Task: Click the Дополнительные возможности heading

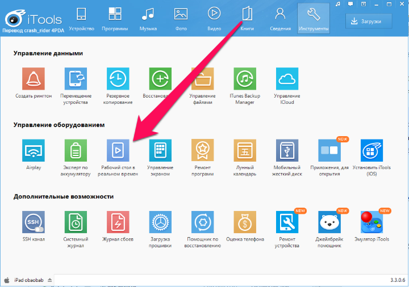Action: (x=64, y=197)
